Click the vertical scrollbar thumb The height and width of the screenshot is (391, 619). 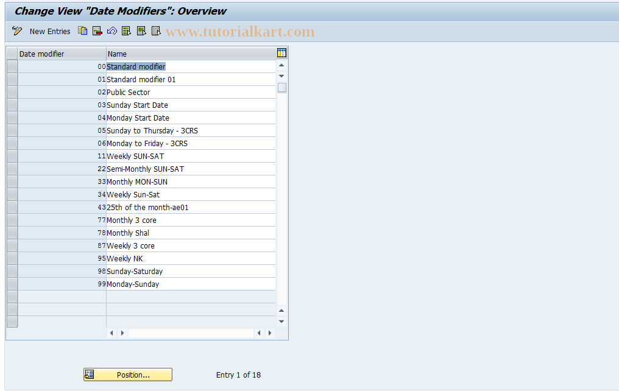(282, 87)
